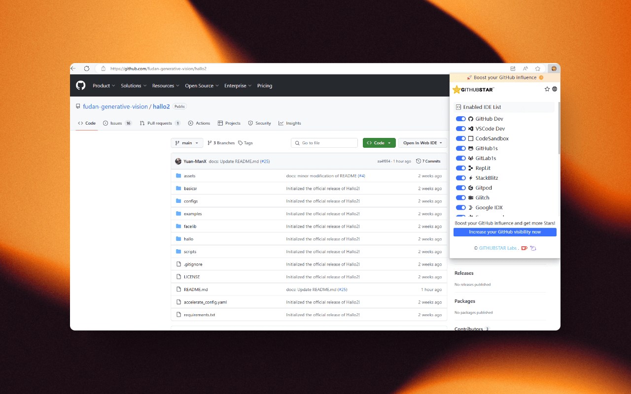The width and height of the screenshot is (631, 394).
Task: Click the facelib folder icon
Action: pos(178,227)
